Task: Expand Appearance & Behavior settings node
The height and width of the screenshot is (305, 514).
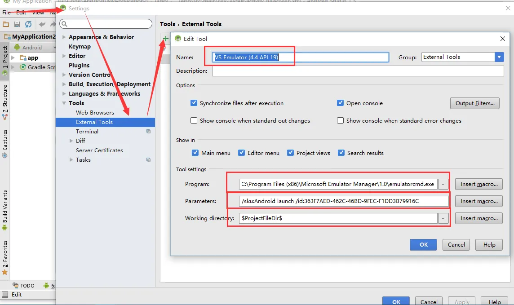Action: (x=64, y=37)
